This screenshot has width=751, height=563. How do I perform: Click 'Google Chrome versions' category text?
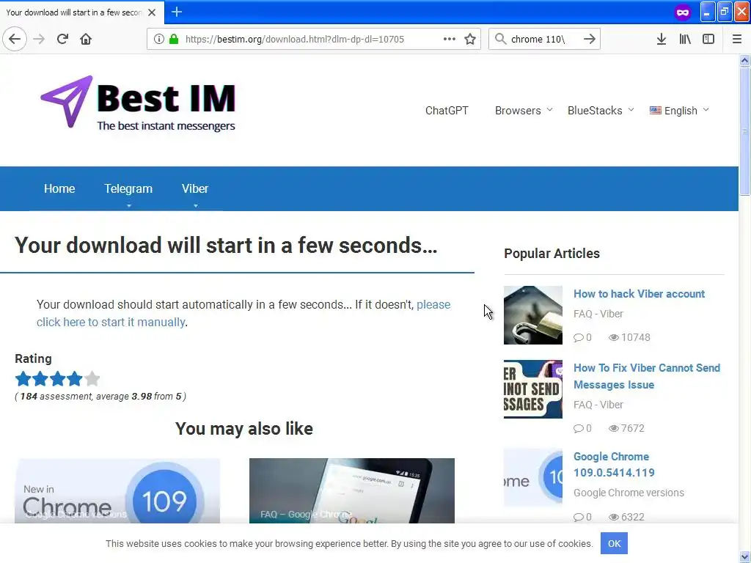[x=629, y=493]
